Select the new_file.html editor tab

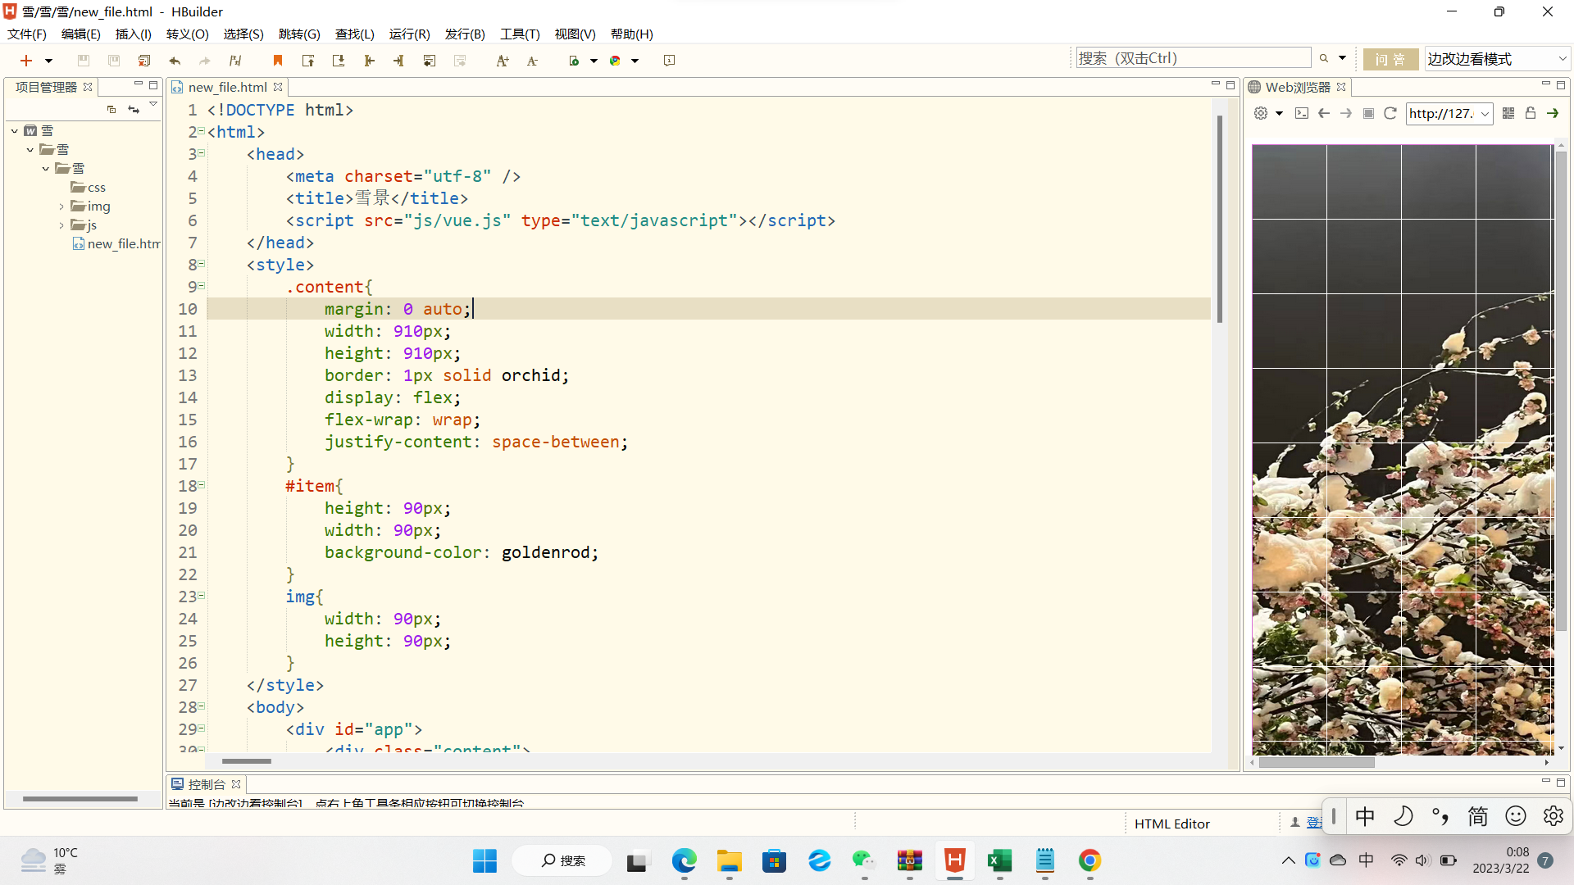[227, 87]
